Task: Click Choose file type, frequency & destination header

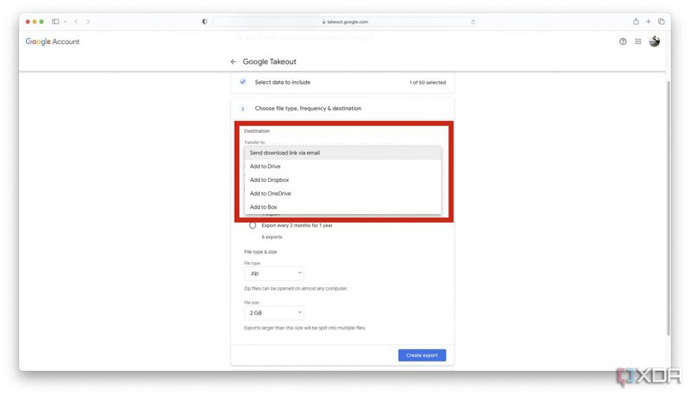Action: tap(308, 108)
